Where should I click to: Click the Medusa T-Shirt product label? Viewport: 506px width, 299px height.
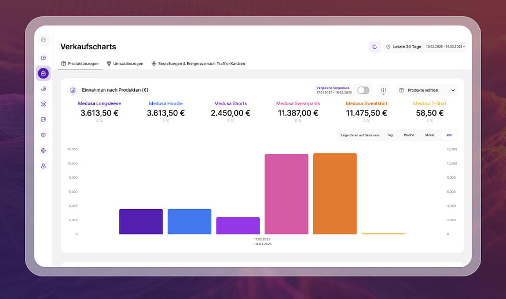430,104
